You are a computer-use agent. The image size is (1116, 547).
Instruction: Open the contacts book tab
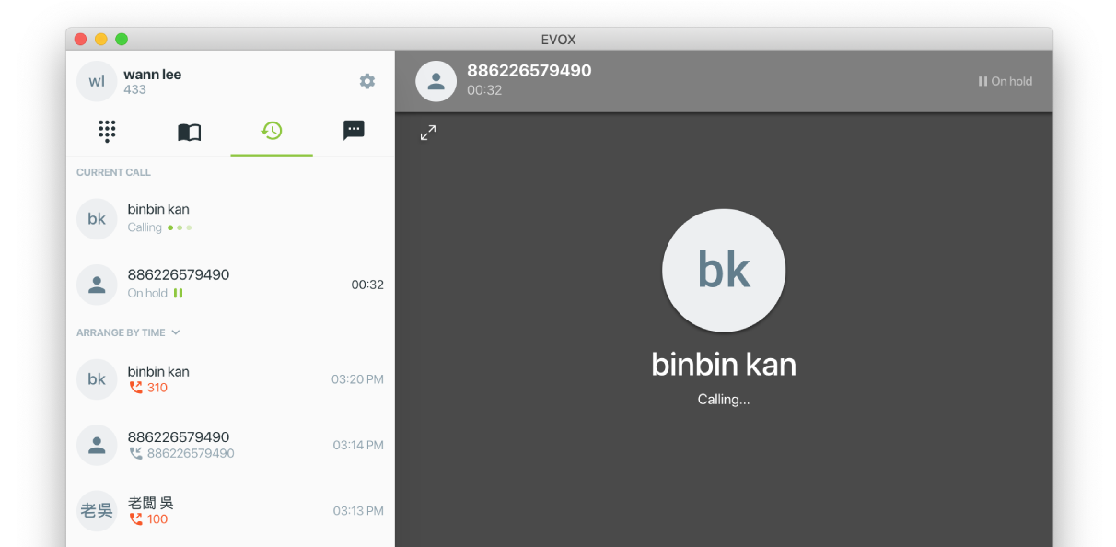click(x=189, y=132)
